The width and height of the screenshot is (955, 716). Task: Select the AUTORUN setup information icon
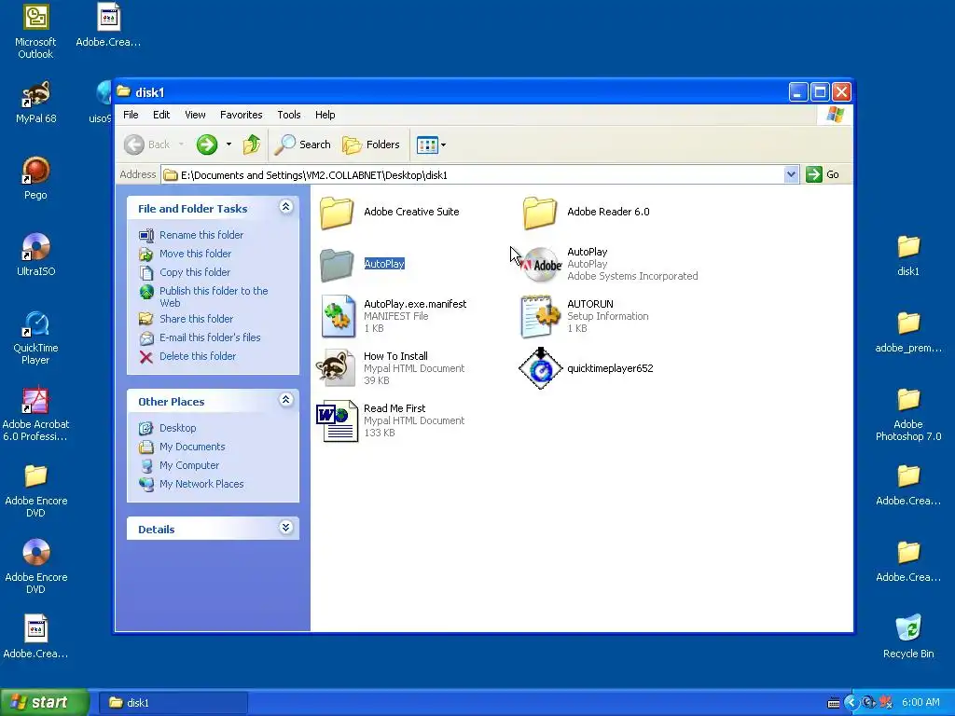pyautogui.click(x=540, y=317)
